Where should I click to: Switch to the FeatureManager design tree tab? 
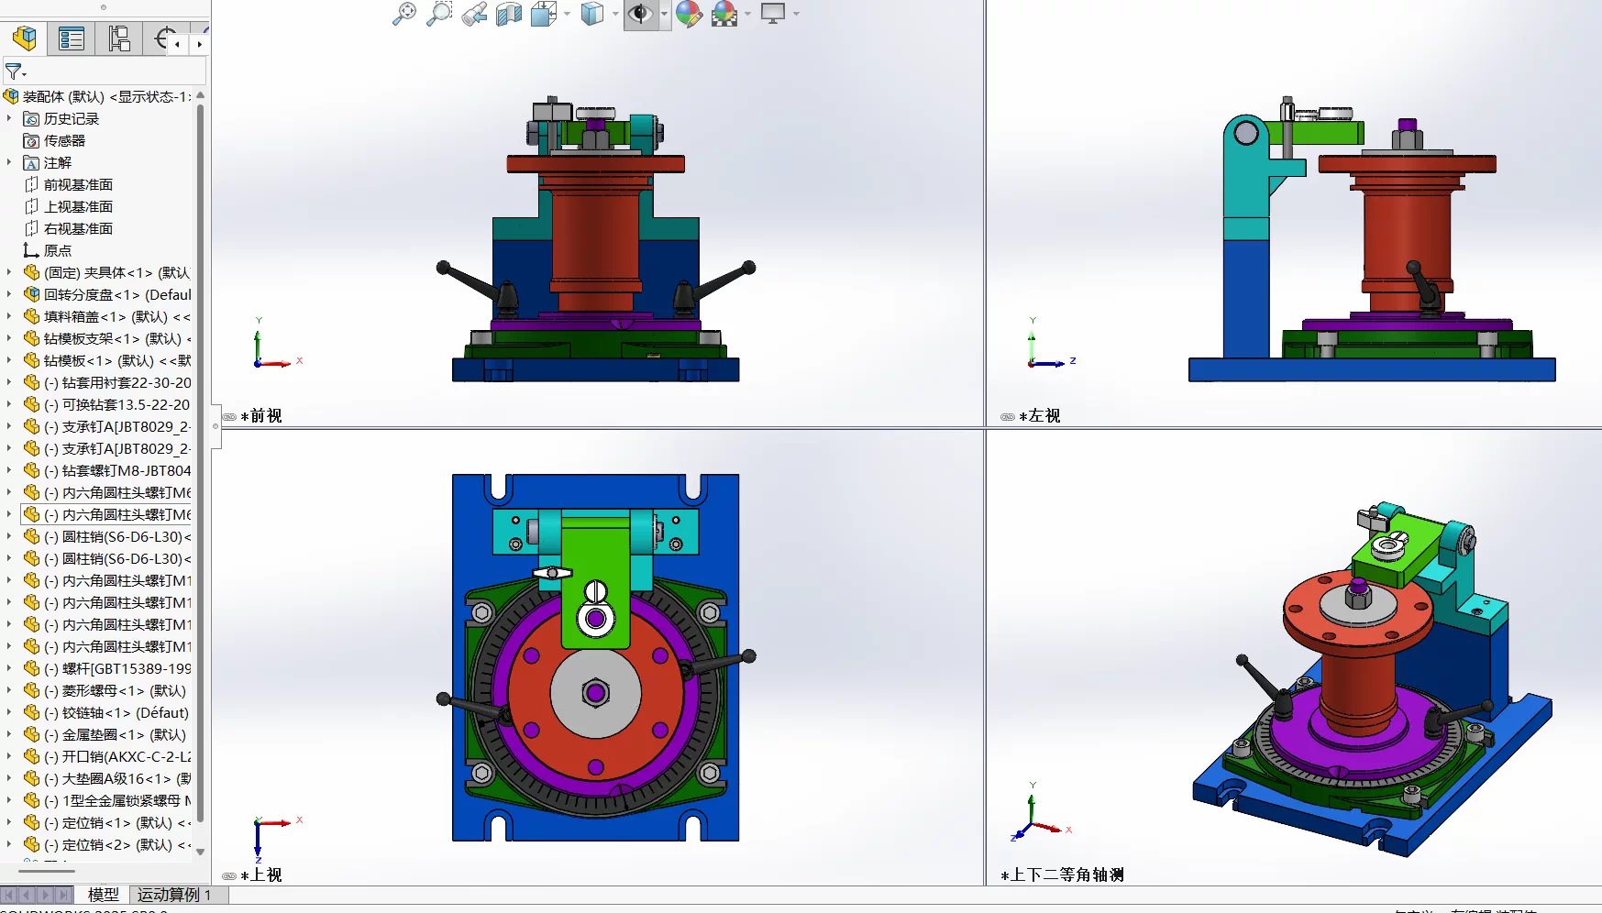[x=25, y=38]
